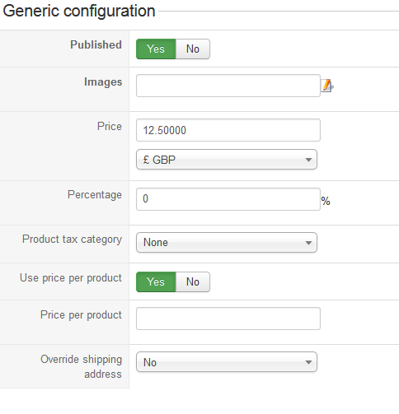Click the empty Price per product field
The height and width of the screenshot is (414, 399).
pyautogui.click(x=228, y=319)
